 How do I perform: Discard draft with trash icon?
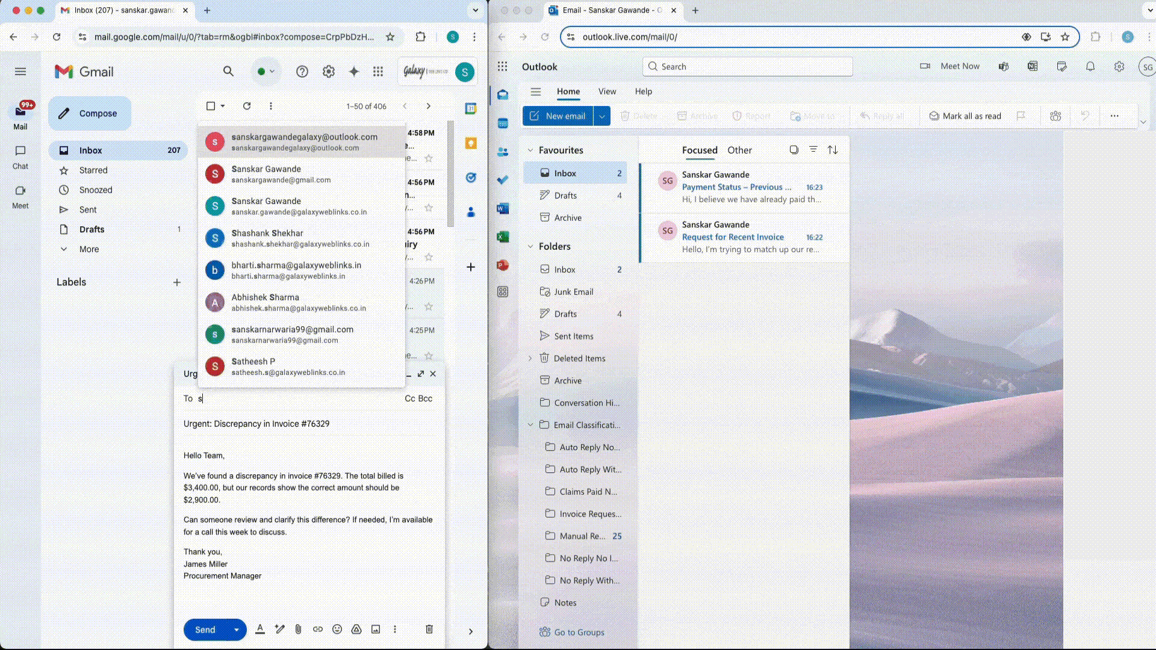(x=429, y=630)
